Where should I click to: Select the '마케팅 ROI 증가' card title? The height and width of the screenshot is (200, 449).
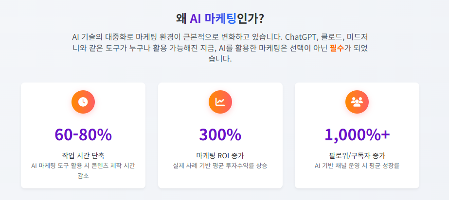(220, 155)
